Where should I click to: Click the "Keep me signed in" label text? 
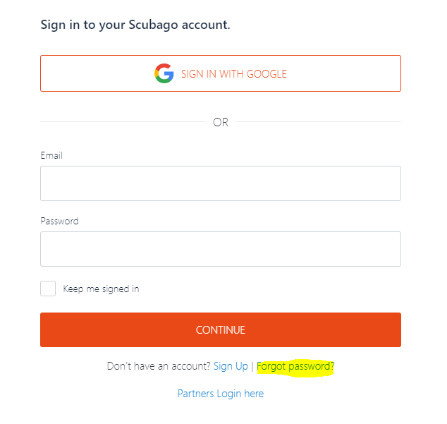[x=101, y=289]
